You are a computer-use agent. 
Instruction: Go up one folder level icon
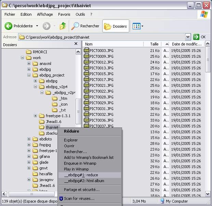(x=63, y=26)
